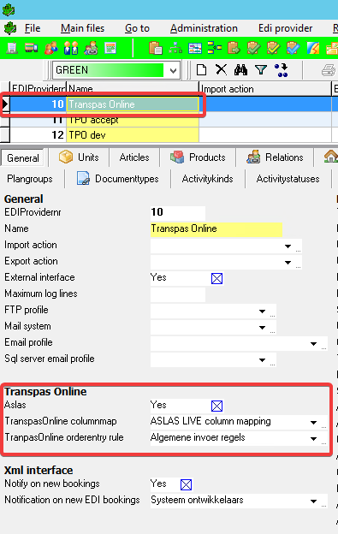Click the clipboard paste icon in toolbar
The image size is (338, 534).
point(156,48)
